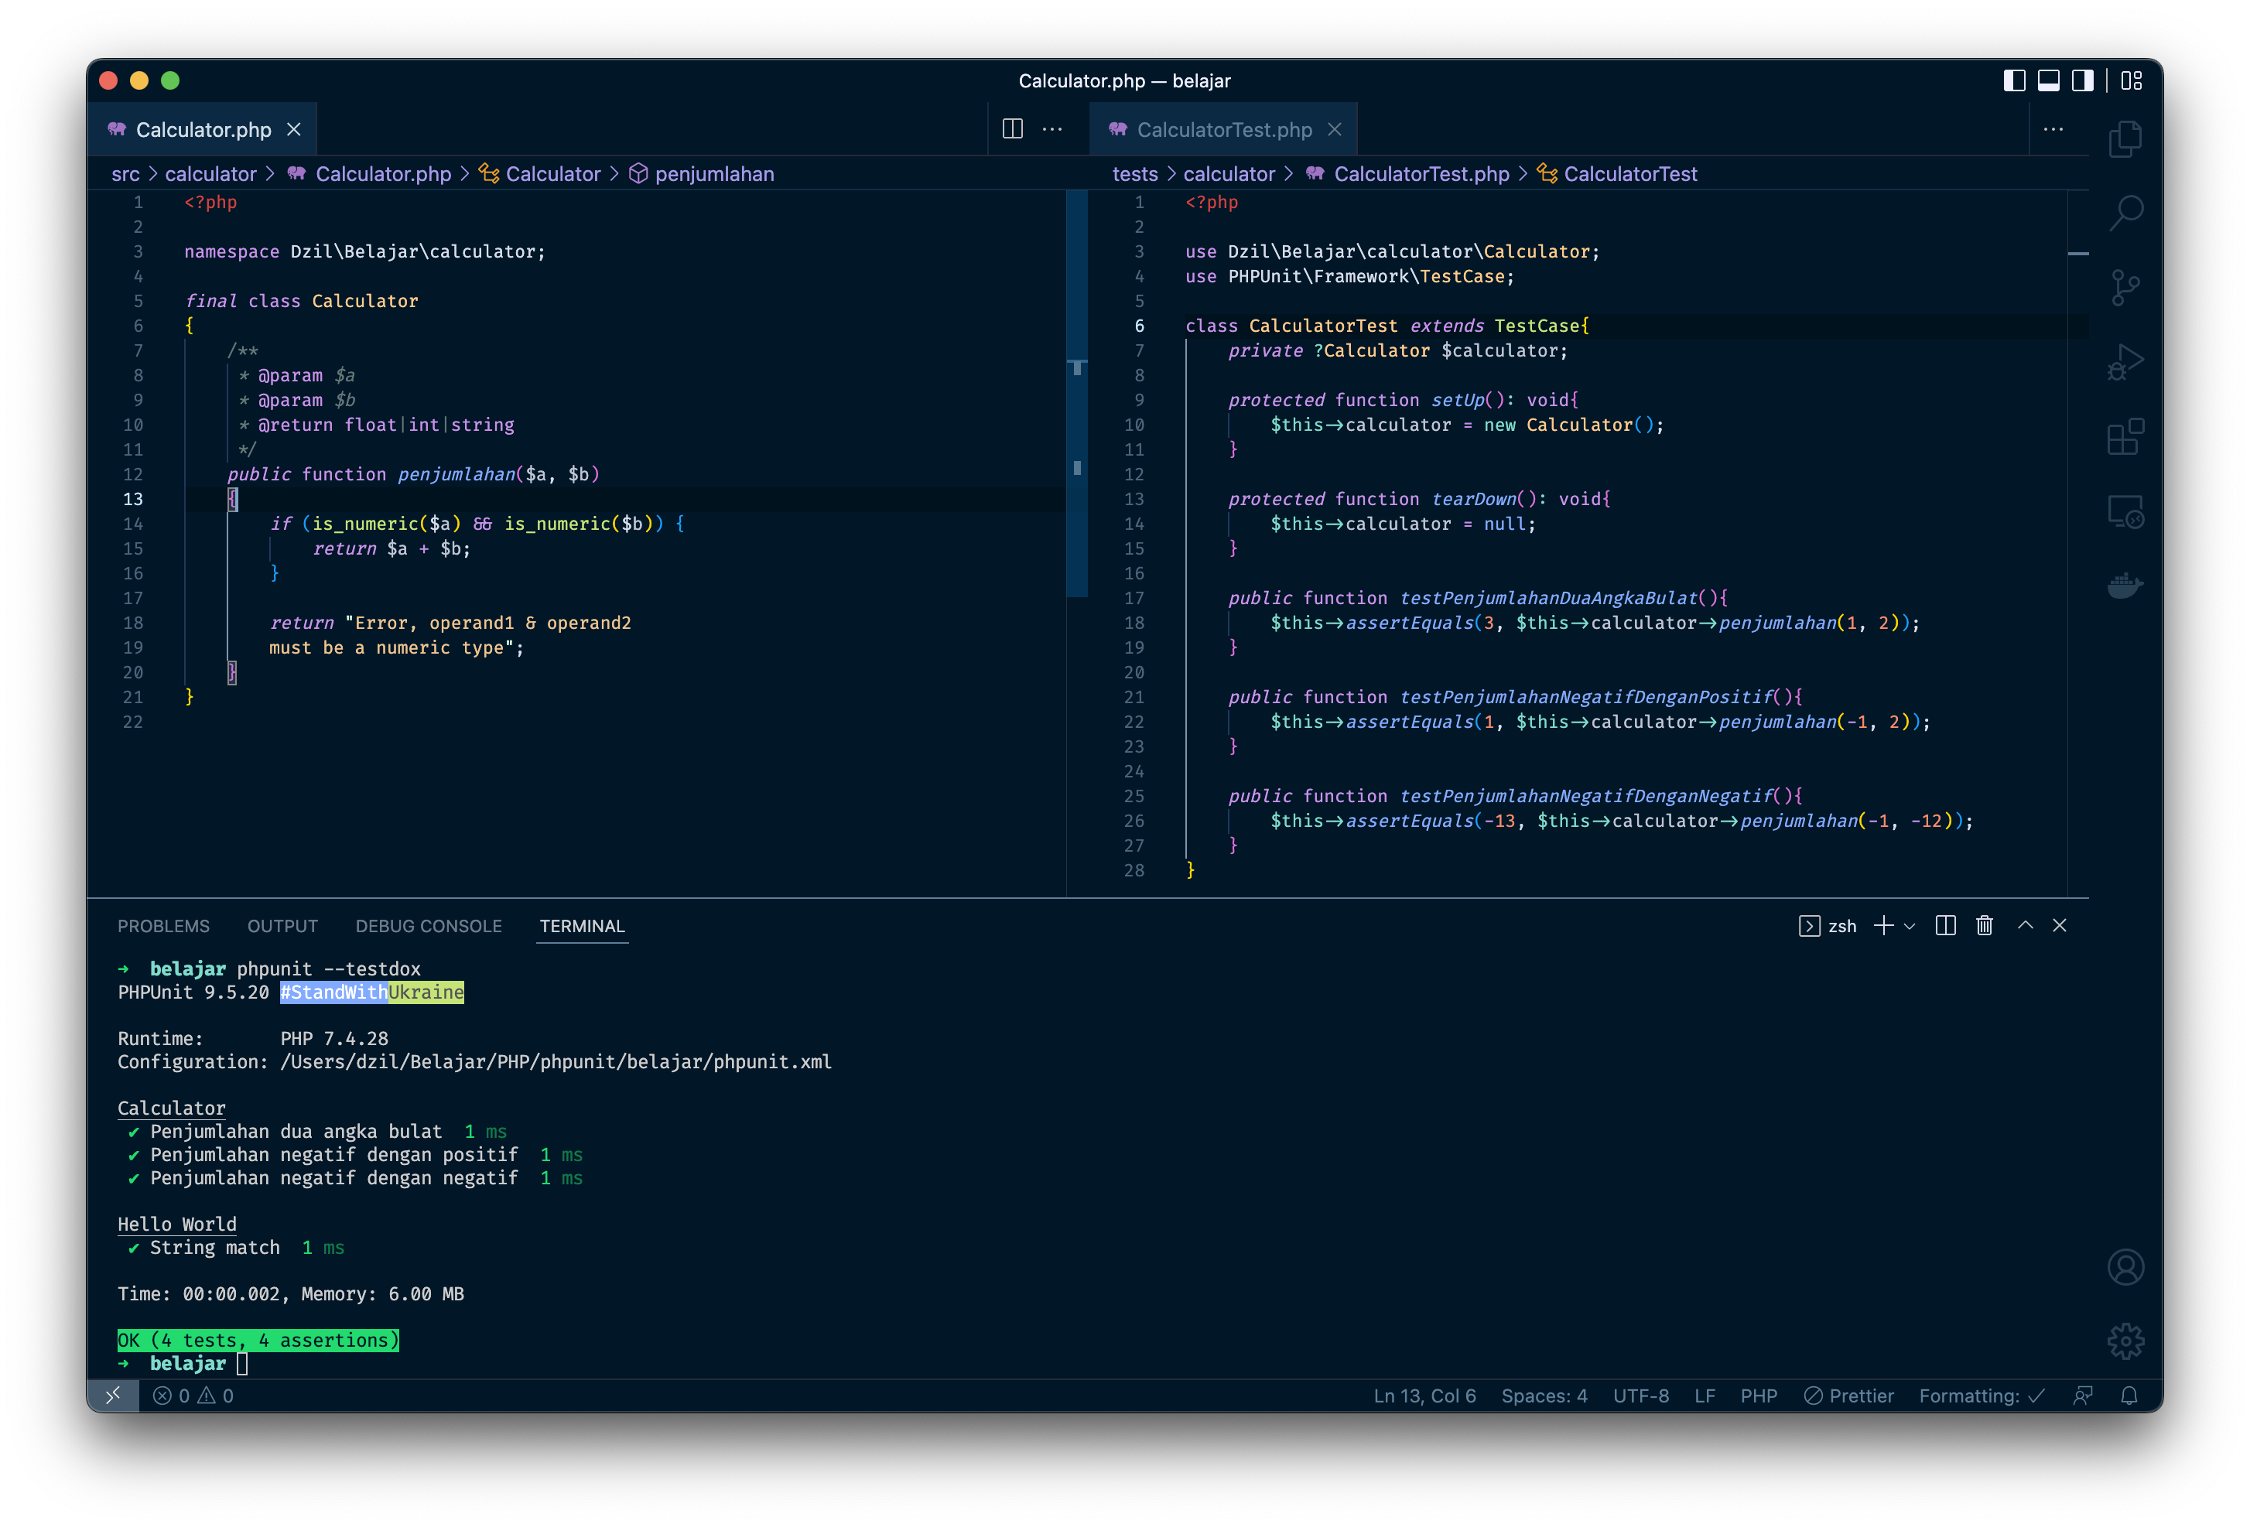Kill terminal with the trash icon
The width and height of the screenshot is (2250, 1527).
pos(1984,926)
